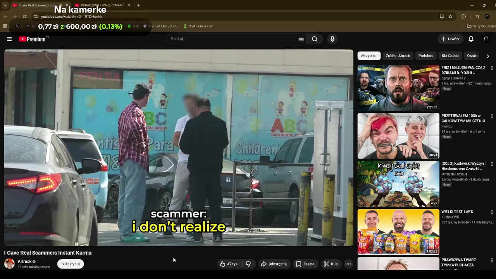Open the media control icon in toolbar
The height and width of the screenshot is (279, 496).
click(x=477, y=16)
